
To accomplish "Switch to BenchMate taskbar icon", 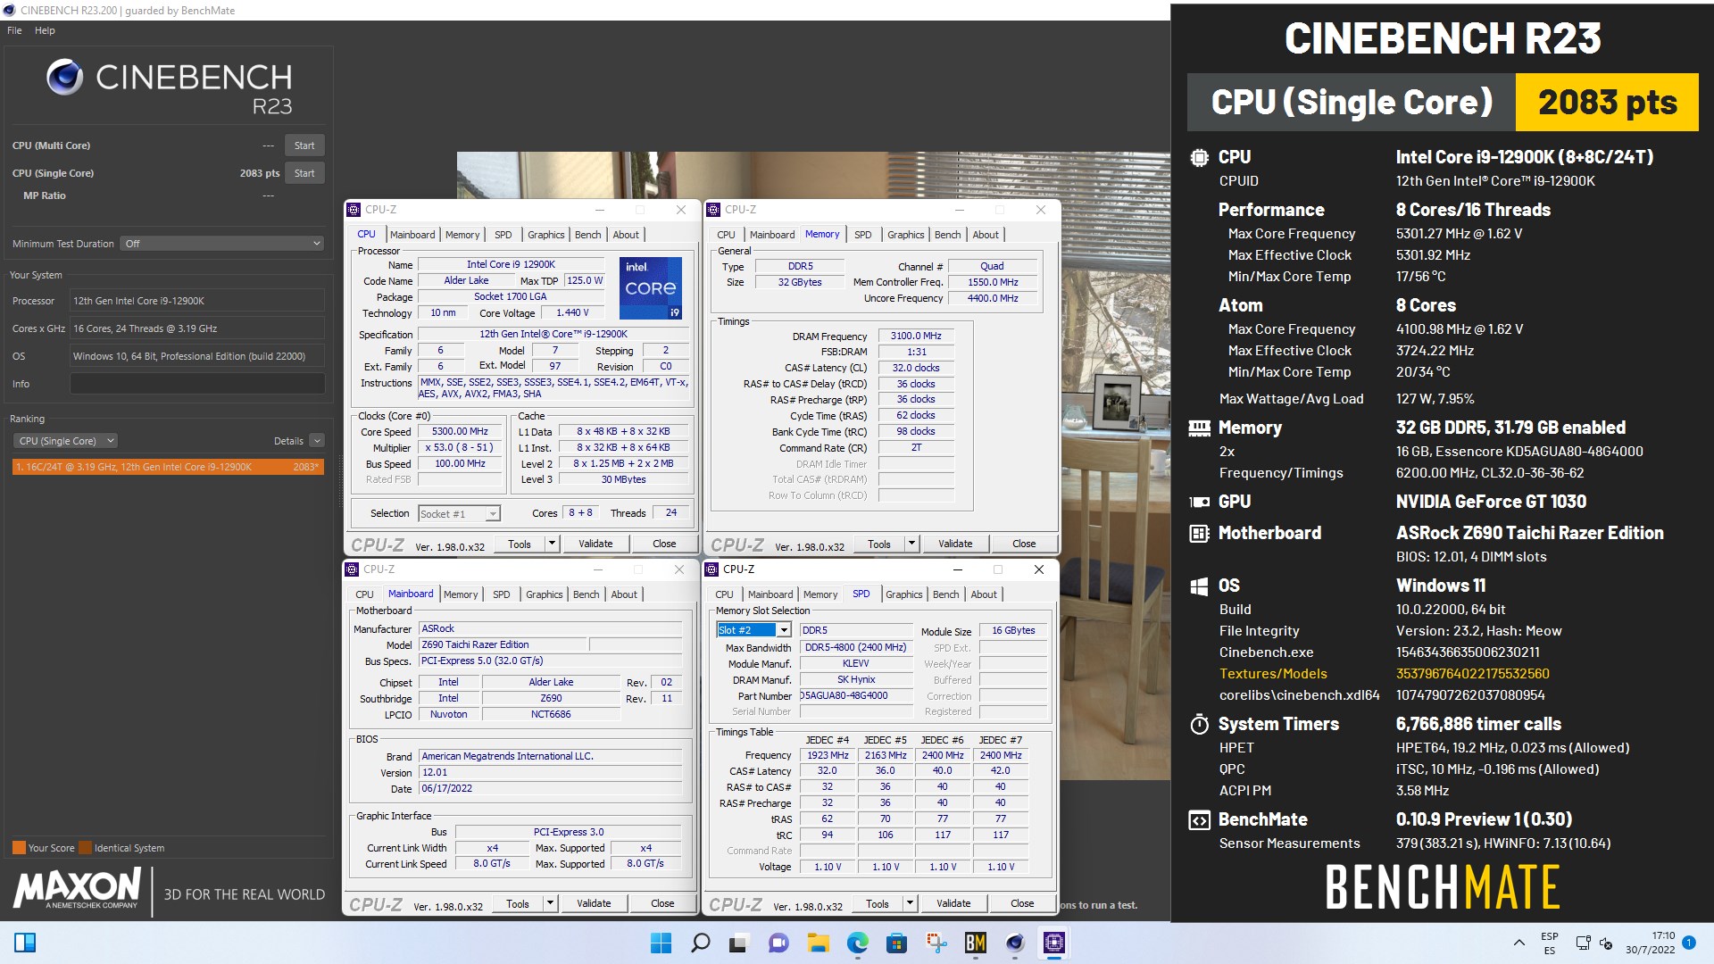I will 975,943.
